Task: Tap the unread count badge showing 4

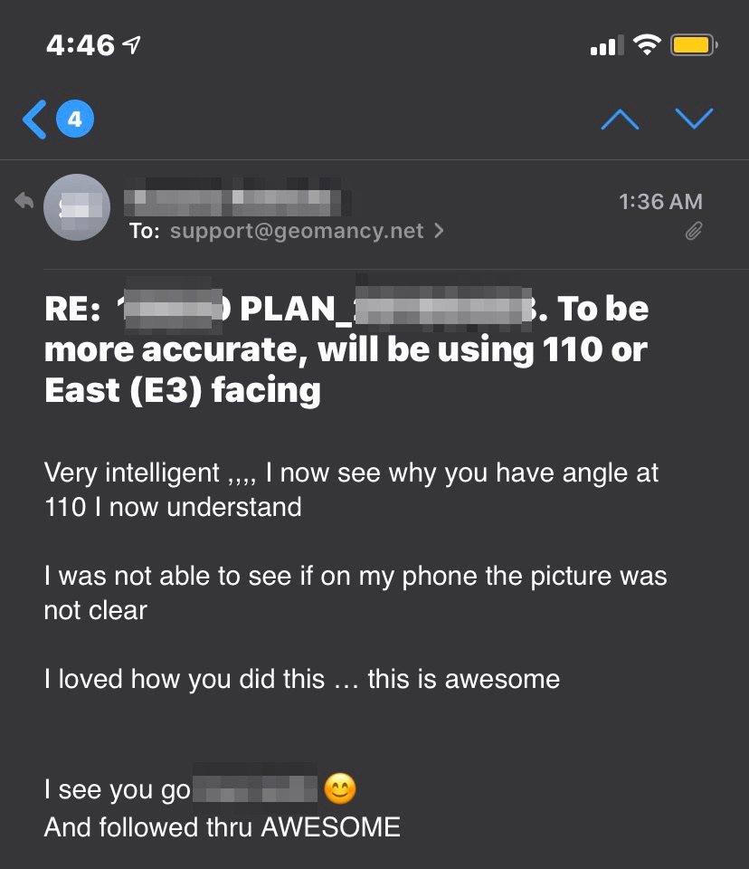Action: (x=75, y=119)
